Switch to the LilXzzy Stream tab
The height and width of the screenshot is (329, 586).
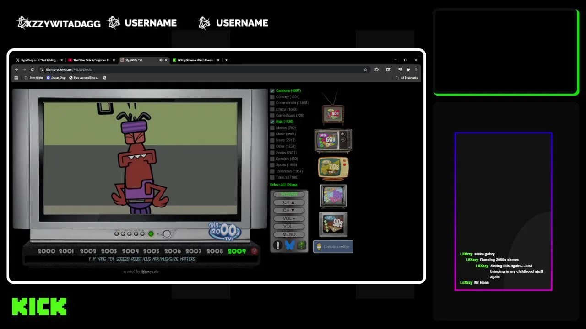click(195, 60)
